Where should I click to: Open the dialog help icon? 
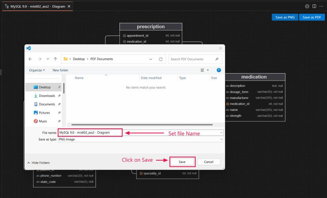coord(219,70)
